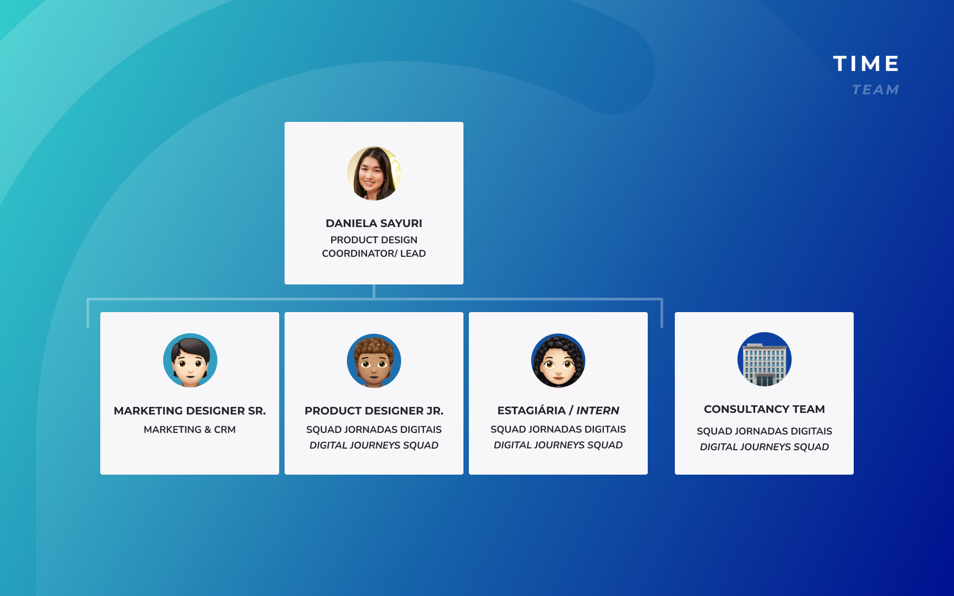Click the CONSULTANCY TEAM title
The width and height of the screenshot is (954, 596).
(764, 409)
